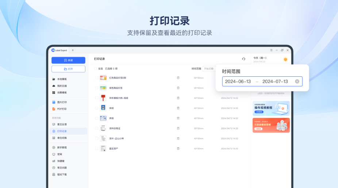The height and width of the screenshot is (188, 338).
Task: Open 意见反馈 feedback icon
Action: click(54, 124)
